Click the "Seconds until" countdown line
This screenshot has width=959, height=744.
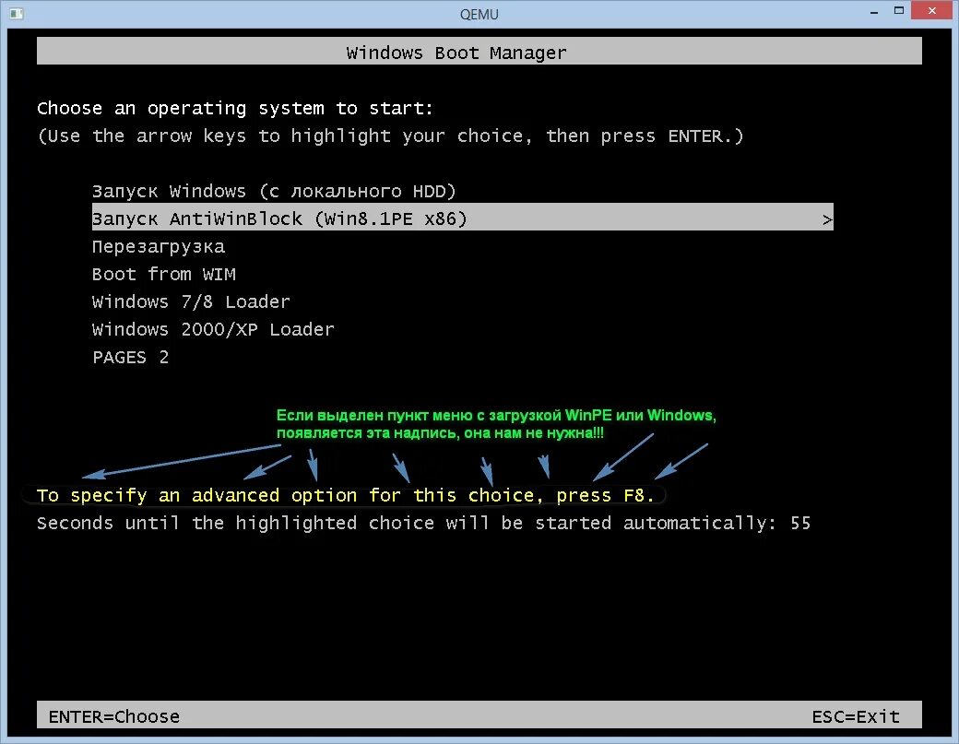(423, 524)
